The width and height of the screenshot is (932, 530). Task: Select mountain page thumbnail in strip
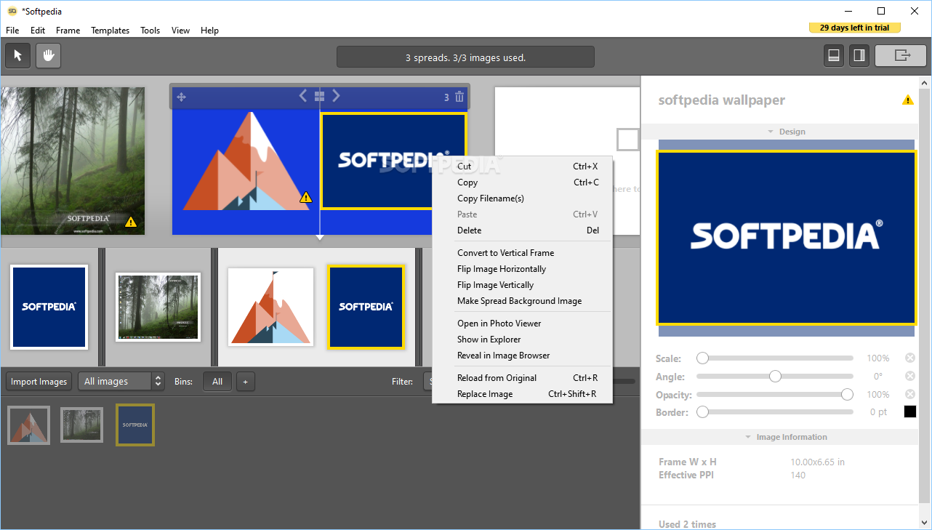coord(270,307)
